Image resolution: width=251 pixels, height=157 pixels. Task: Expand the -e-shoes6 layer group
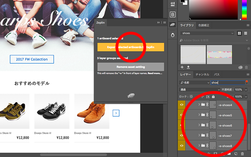pyautogui.click(x=199, y=125)
